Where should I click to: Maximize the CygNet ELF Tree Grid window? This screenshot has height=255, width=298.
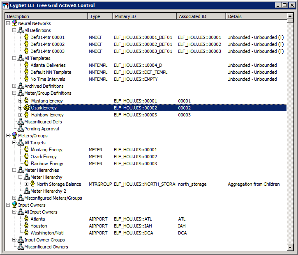coord(285,5)
